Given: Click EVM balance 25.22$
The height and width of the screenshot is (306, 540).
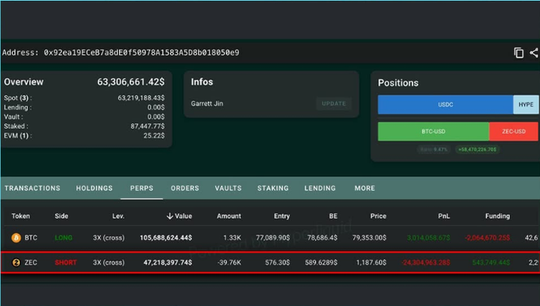Looking at the screenshot, I should click(x=154, y=136).
